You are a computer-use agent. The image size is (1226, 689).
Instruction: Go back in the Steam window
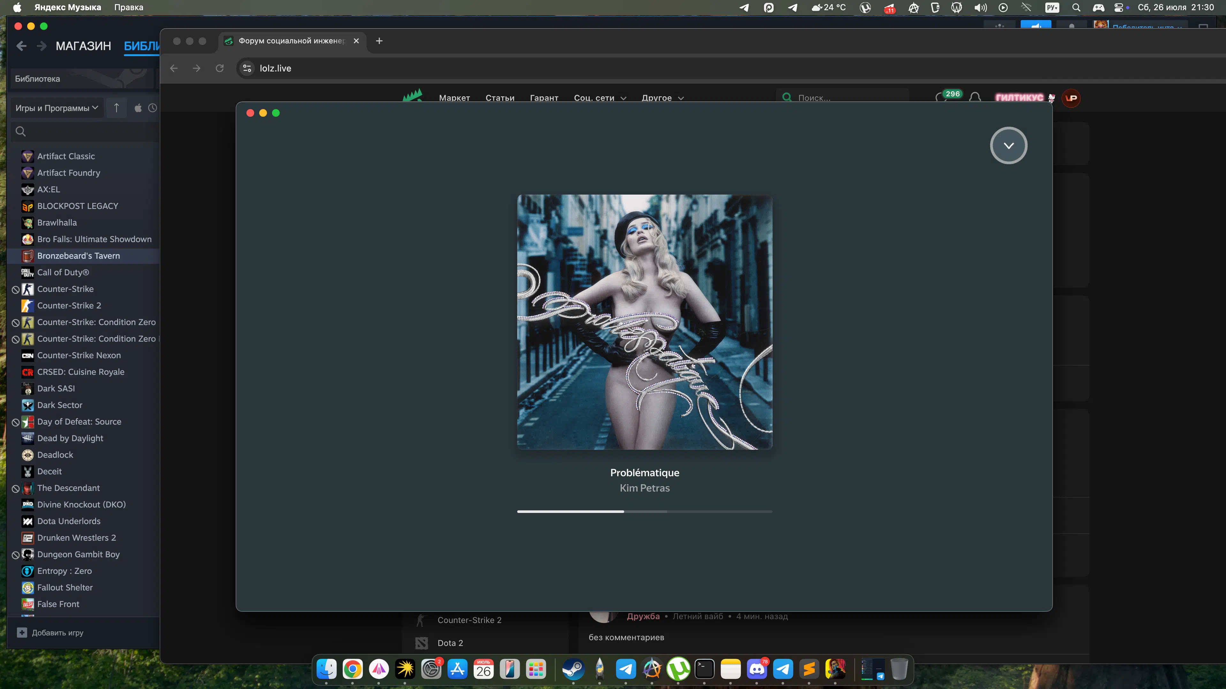pos(21,46)
